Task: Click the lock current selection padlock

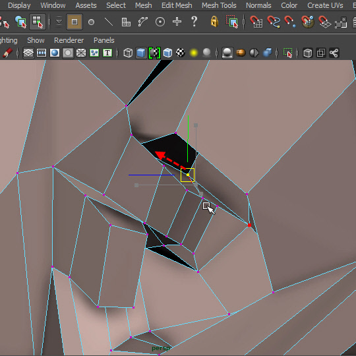Action: point(214,22)
